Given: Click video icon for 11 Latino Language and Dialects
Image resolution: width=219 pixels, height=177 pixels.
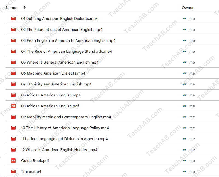Looking at the screenshot, I should pos(13,139).
